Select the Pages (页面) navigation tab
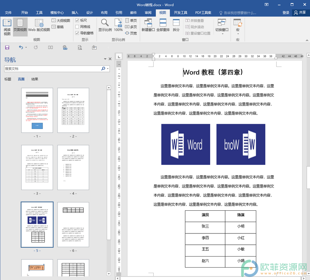This screenshot has height=280, width=310. point(21,79)
